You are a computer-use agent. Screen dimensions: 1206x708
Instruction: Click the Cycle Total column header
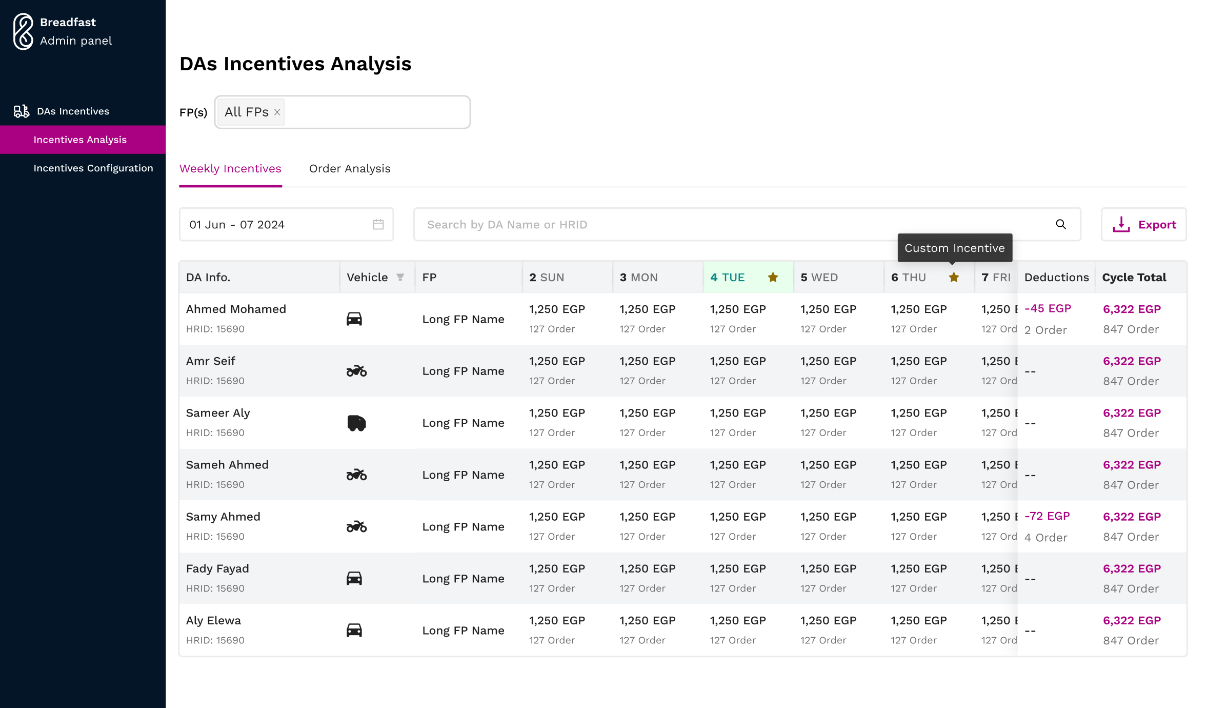(x=1134, y=278)
